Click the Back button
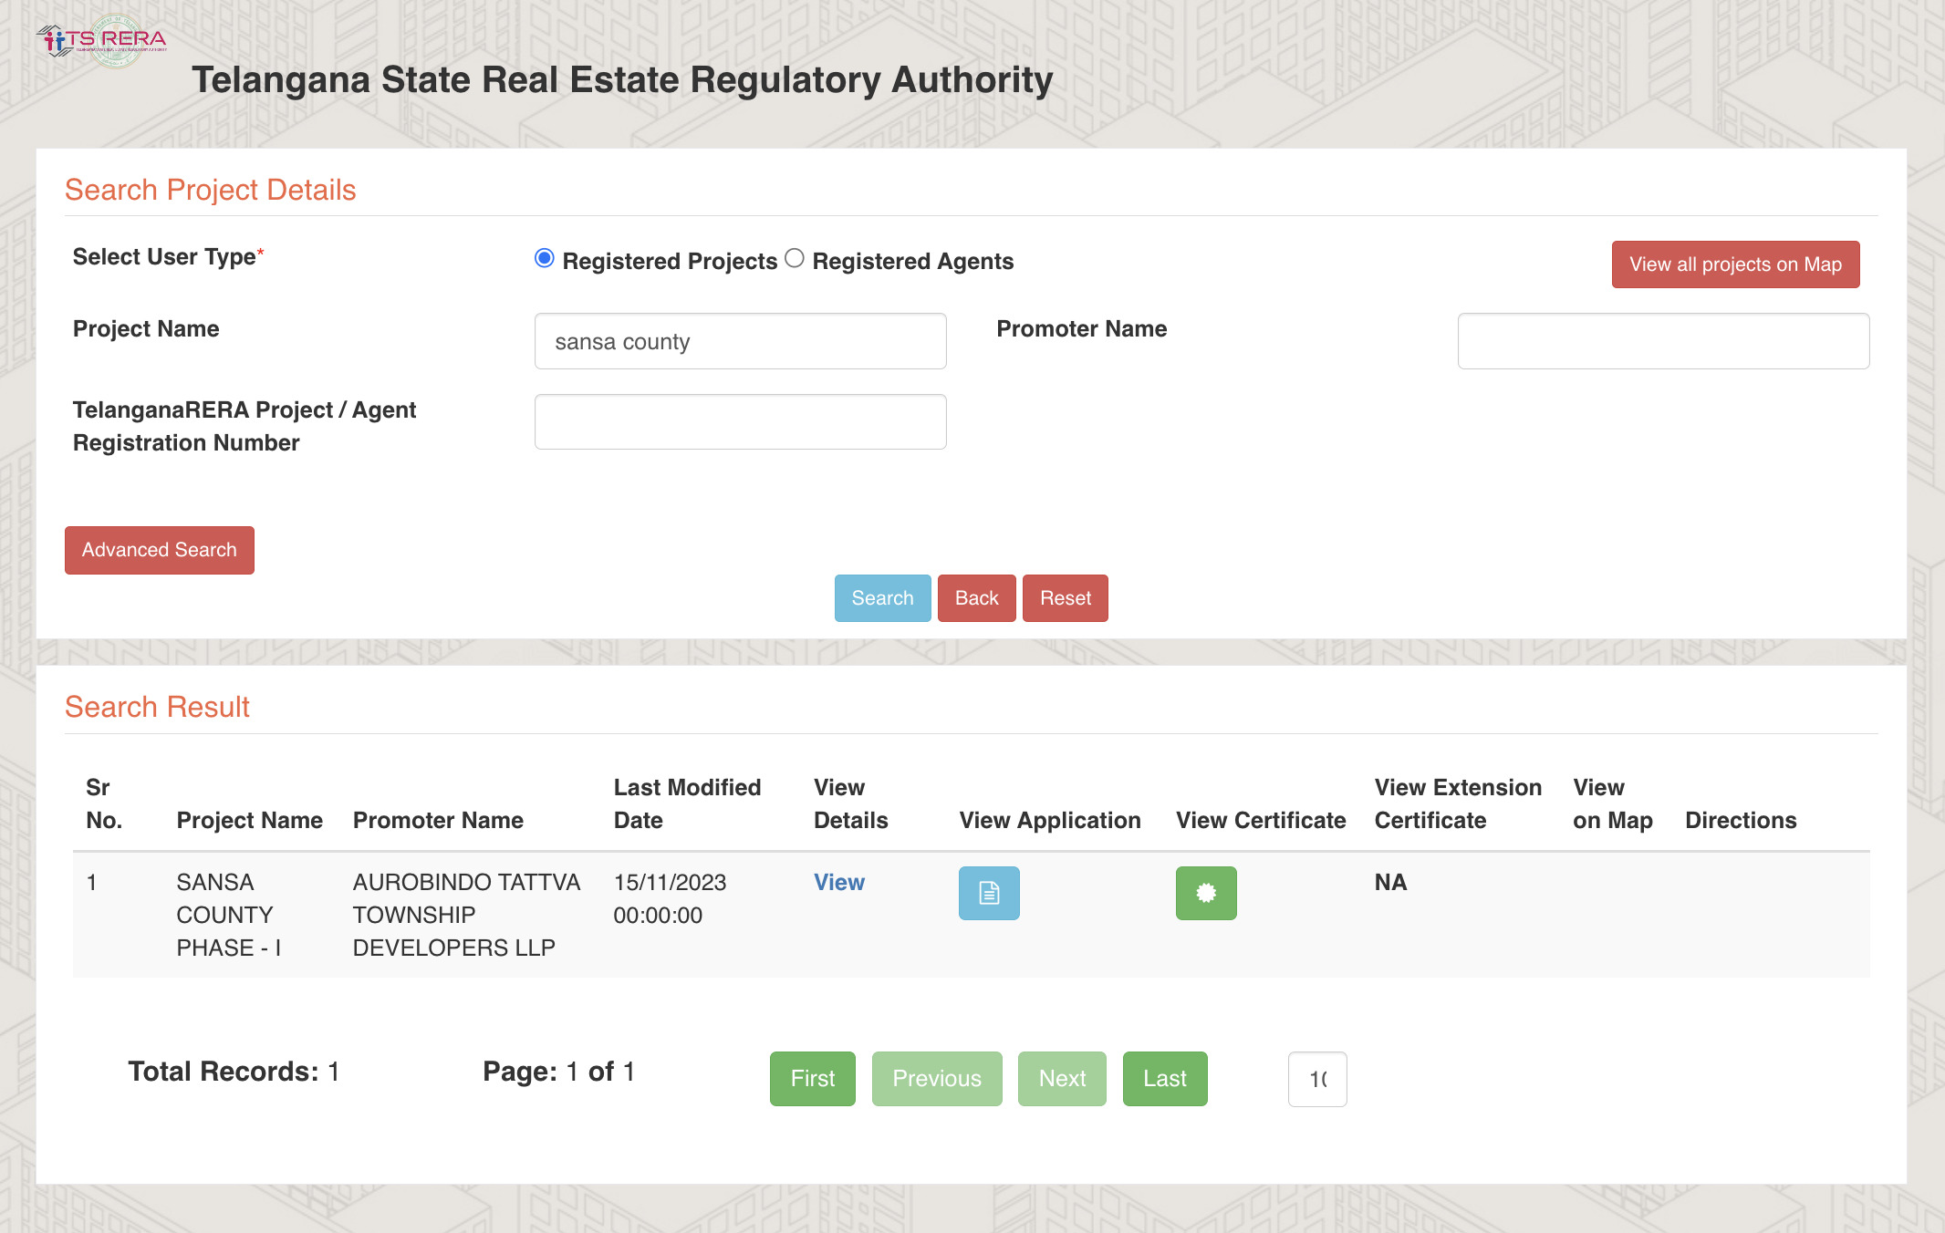1945x1233 pixels. tap(976, 598)
